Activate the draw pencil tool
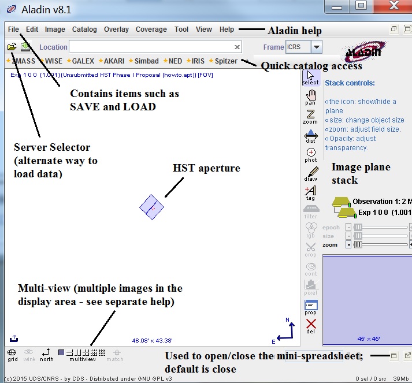Screen dimensions: 412x383 (x=311, y=174)
